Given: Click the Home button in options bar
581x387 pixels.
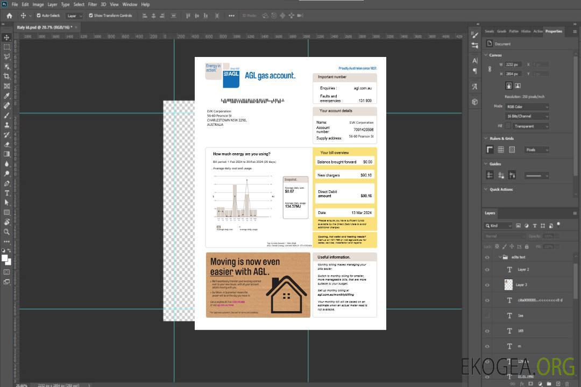Looking at the screenshot, I should (x=9, y=16).
